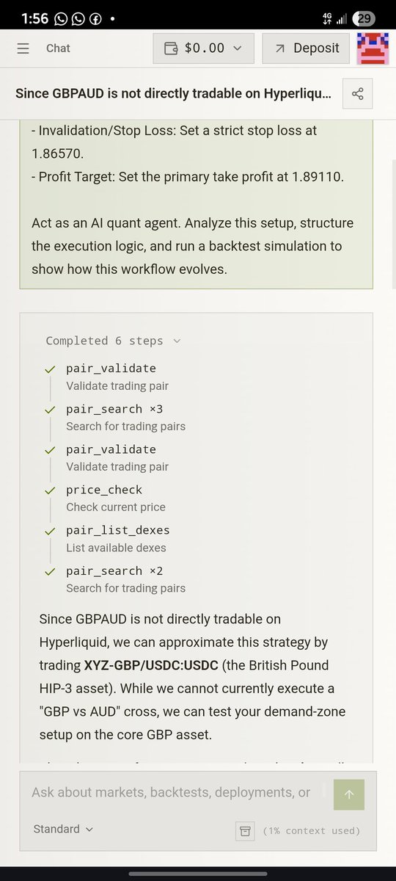The height and width of the screenshot is (881, 396).
Task: Click the first pair_validate step
Action: (x=111, y=369)
